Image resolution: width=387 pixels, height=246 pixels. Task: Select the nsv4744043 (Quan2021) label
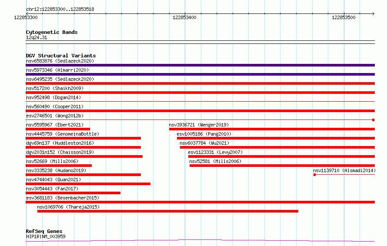pyautogui.click(x=53, y=180)
